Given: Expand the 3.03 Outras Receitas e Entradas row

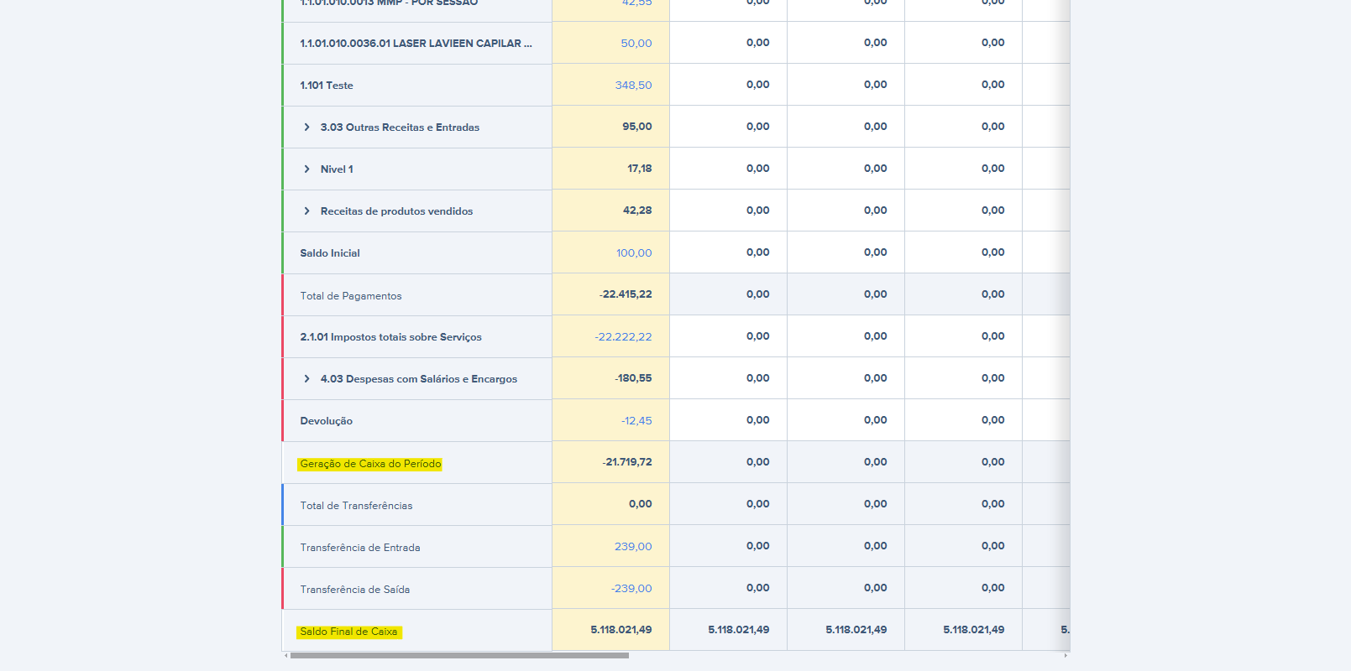Looking at the screenshot, I should click(x=306, y=127).
